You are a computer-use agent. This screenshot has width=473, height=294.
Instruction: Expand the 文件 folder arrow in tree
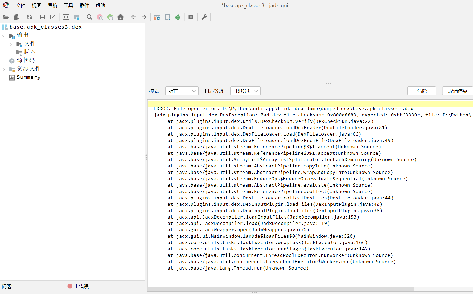click(11, 44)
